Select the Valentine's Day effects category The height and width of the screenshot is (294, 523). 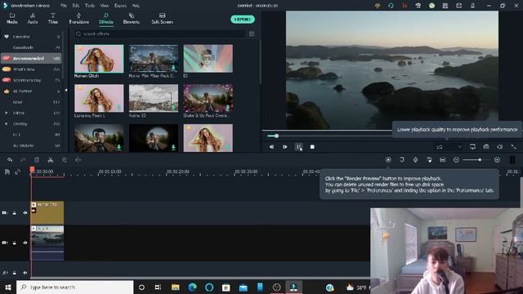pos(31,80)
